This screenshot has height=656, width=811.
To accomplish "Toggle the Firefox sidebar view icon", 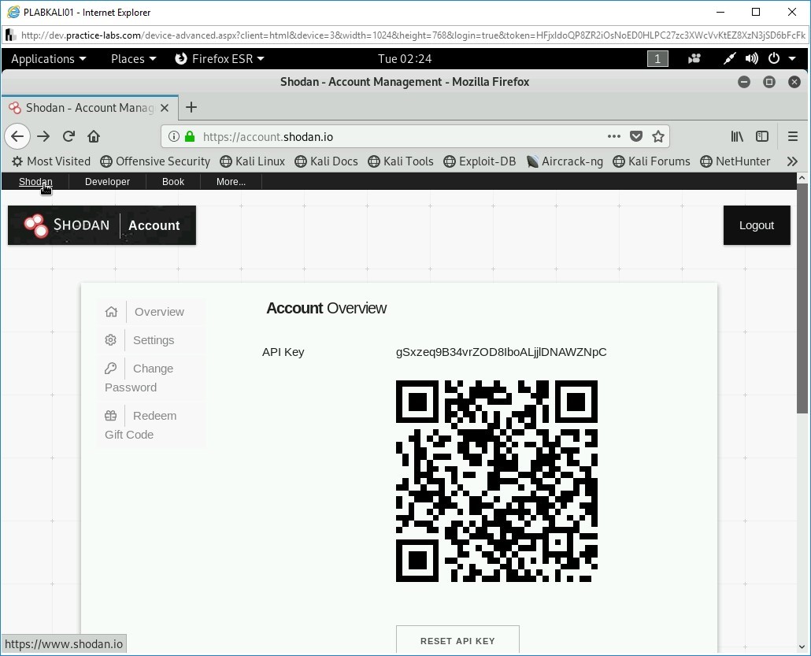I will point(762,136).
